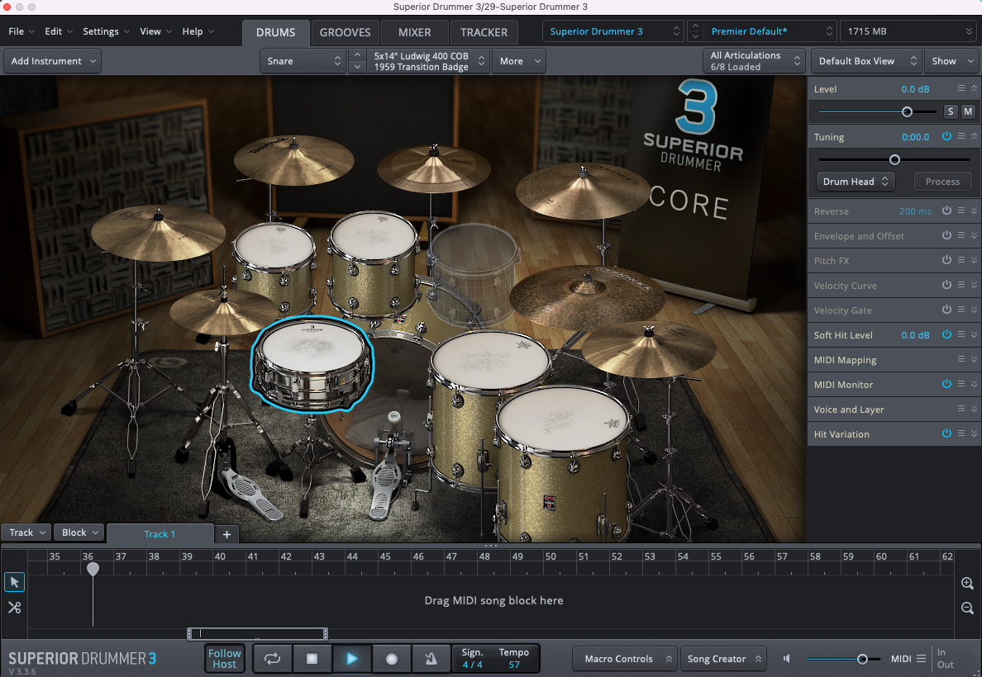This screenshot has height=677, width=982.
Task: Zoom out on the song track timeline
Action: pos(967,608)
